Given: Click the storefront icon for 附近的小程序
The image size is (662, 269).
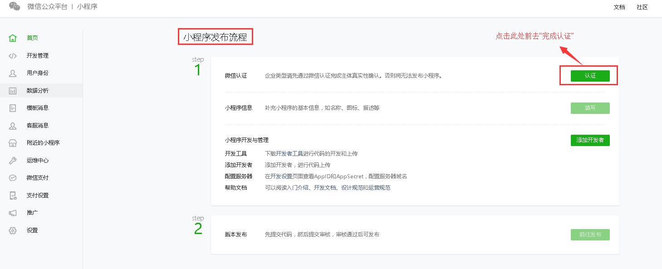Looking at the screenshot, I should pyautogui.click(x=13, y=143).
